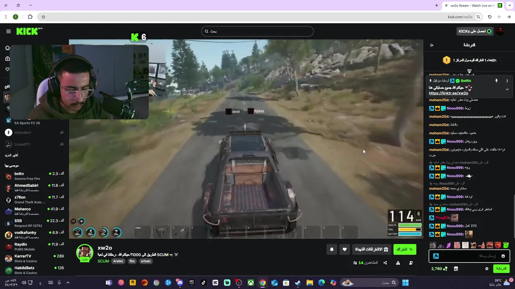The height and width of the screenshot is (289, 515).
Task: Open the Windows Start menu
Action: (405, 283)
